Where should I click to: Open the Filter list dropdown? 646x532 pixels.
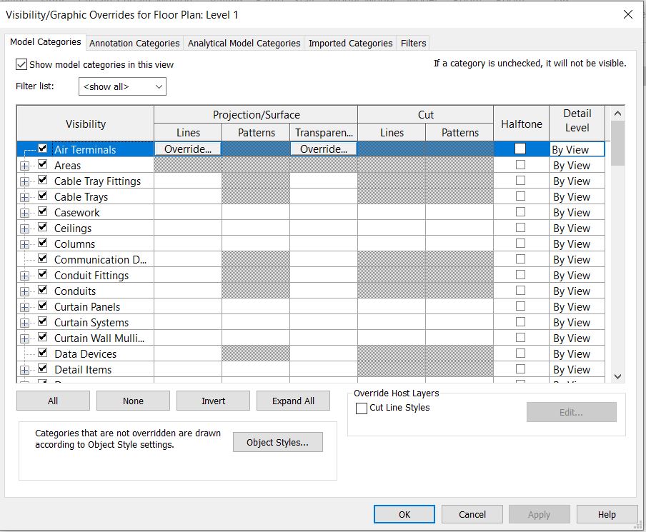[x=121, y=86]
